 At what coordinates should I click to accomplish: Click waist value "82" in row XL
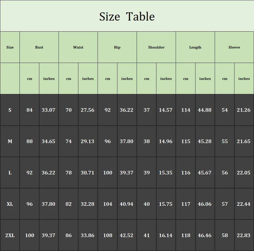(69, 204)
